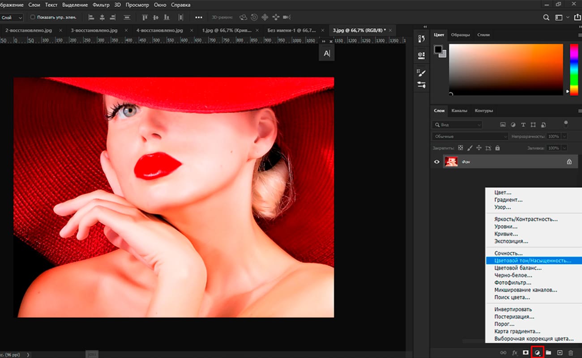Image resolution: width=582 pixels, height=358 pixels.
Task: Hide the Фон layer with eye icon
Action: click(x=437, y=162)
